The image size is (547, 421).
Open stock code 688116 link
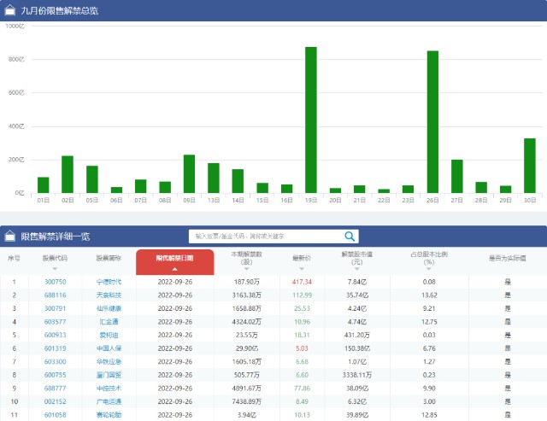click(55, 295)
